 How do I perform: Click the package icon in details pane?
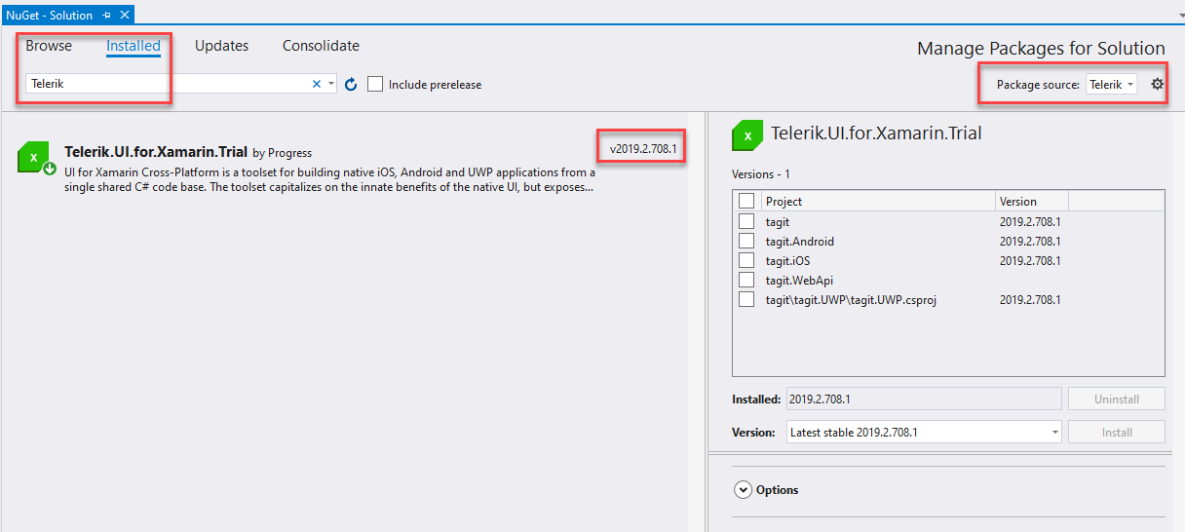tap(747, 135)
